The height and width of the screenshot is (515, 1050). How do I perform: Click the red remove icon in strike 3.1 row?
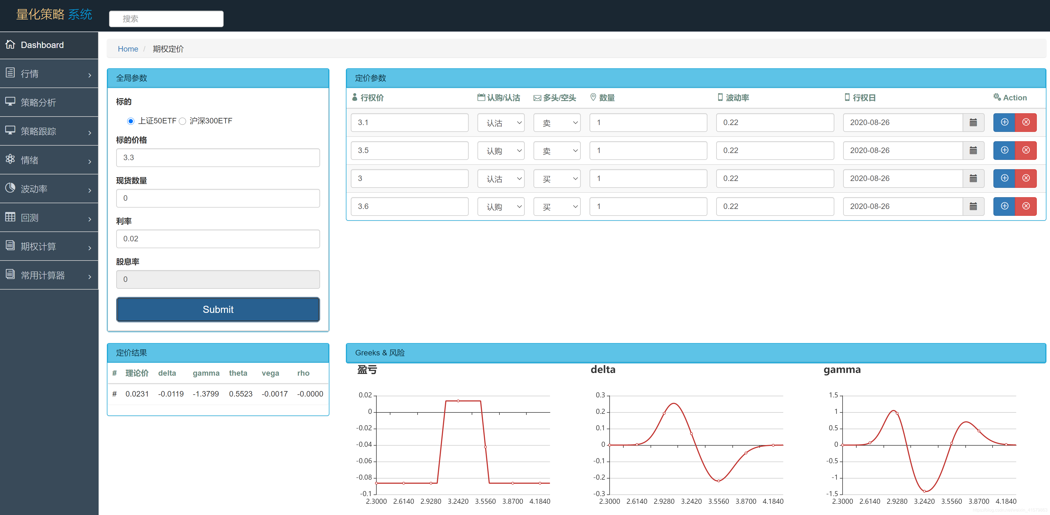click(1026, 123)
